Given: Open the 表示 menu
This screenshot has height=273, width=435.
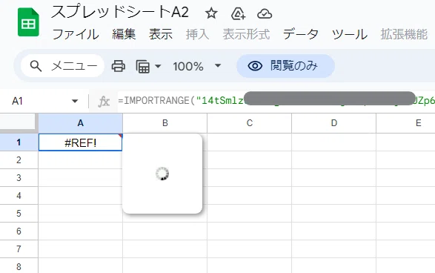Looking at the screenshot, I should (161, 34).
